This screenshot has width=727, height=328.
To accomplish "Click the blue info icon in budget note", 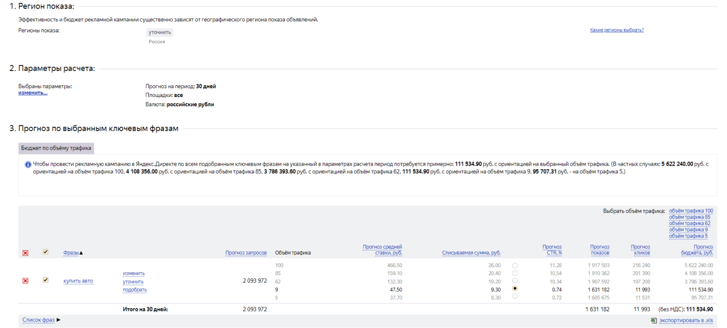I will point(28,164).
